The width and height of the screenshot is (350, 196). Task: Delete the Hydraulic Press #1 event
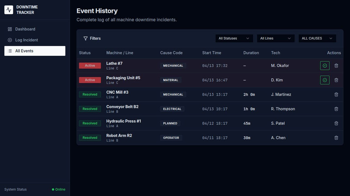(336, 123)
